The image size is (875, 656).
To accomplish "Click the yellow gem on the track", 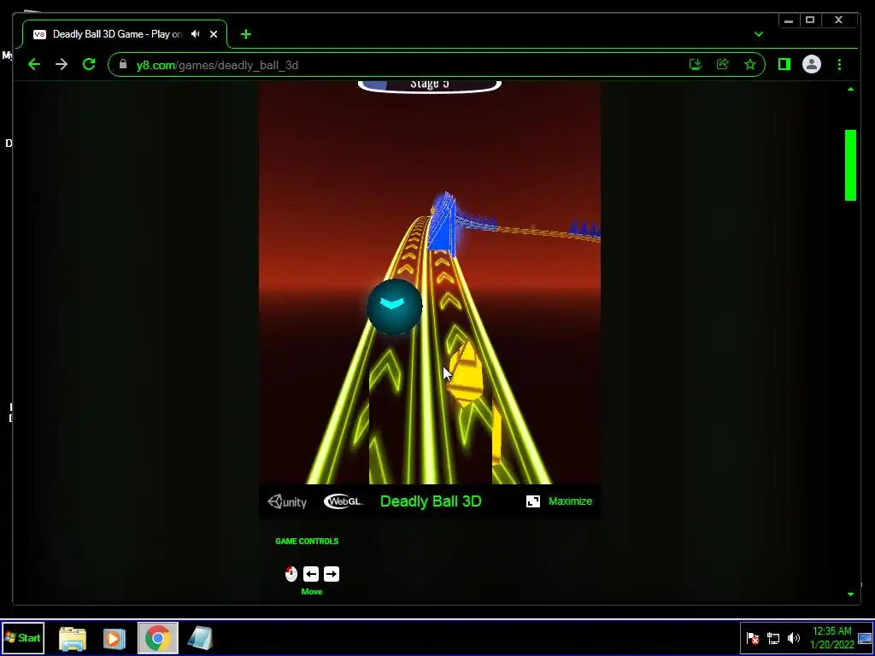I will (466, 373).
